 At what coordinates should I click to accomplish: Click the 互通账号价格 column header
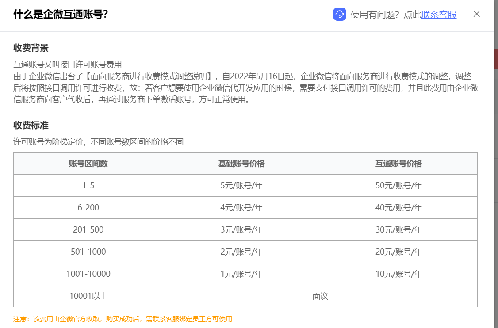click(398, 164)
